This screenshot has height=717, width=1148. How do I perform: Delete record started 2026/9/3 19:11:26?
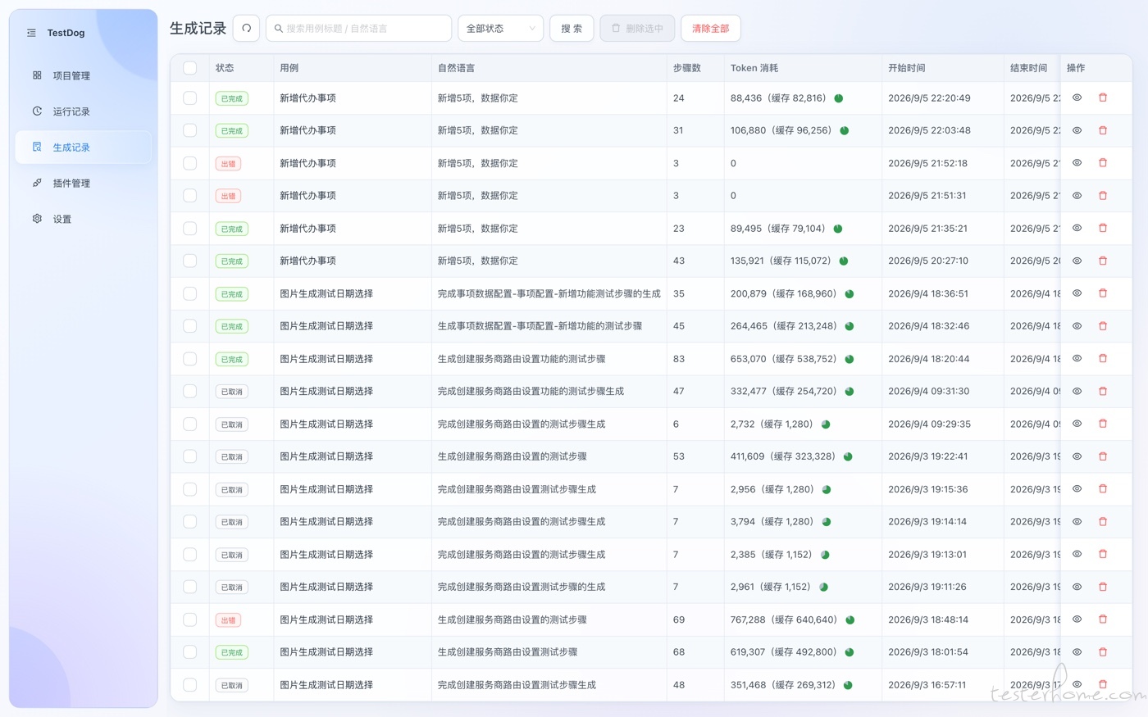click(x=1103, y=587)
